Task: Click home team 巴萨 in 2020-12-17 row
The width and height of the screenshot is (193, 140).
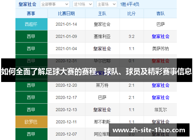Action: (102, 97)
